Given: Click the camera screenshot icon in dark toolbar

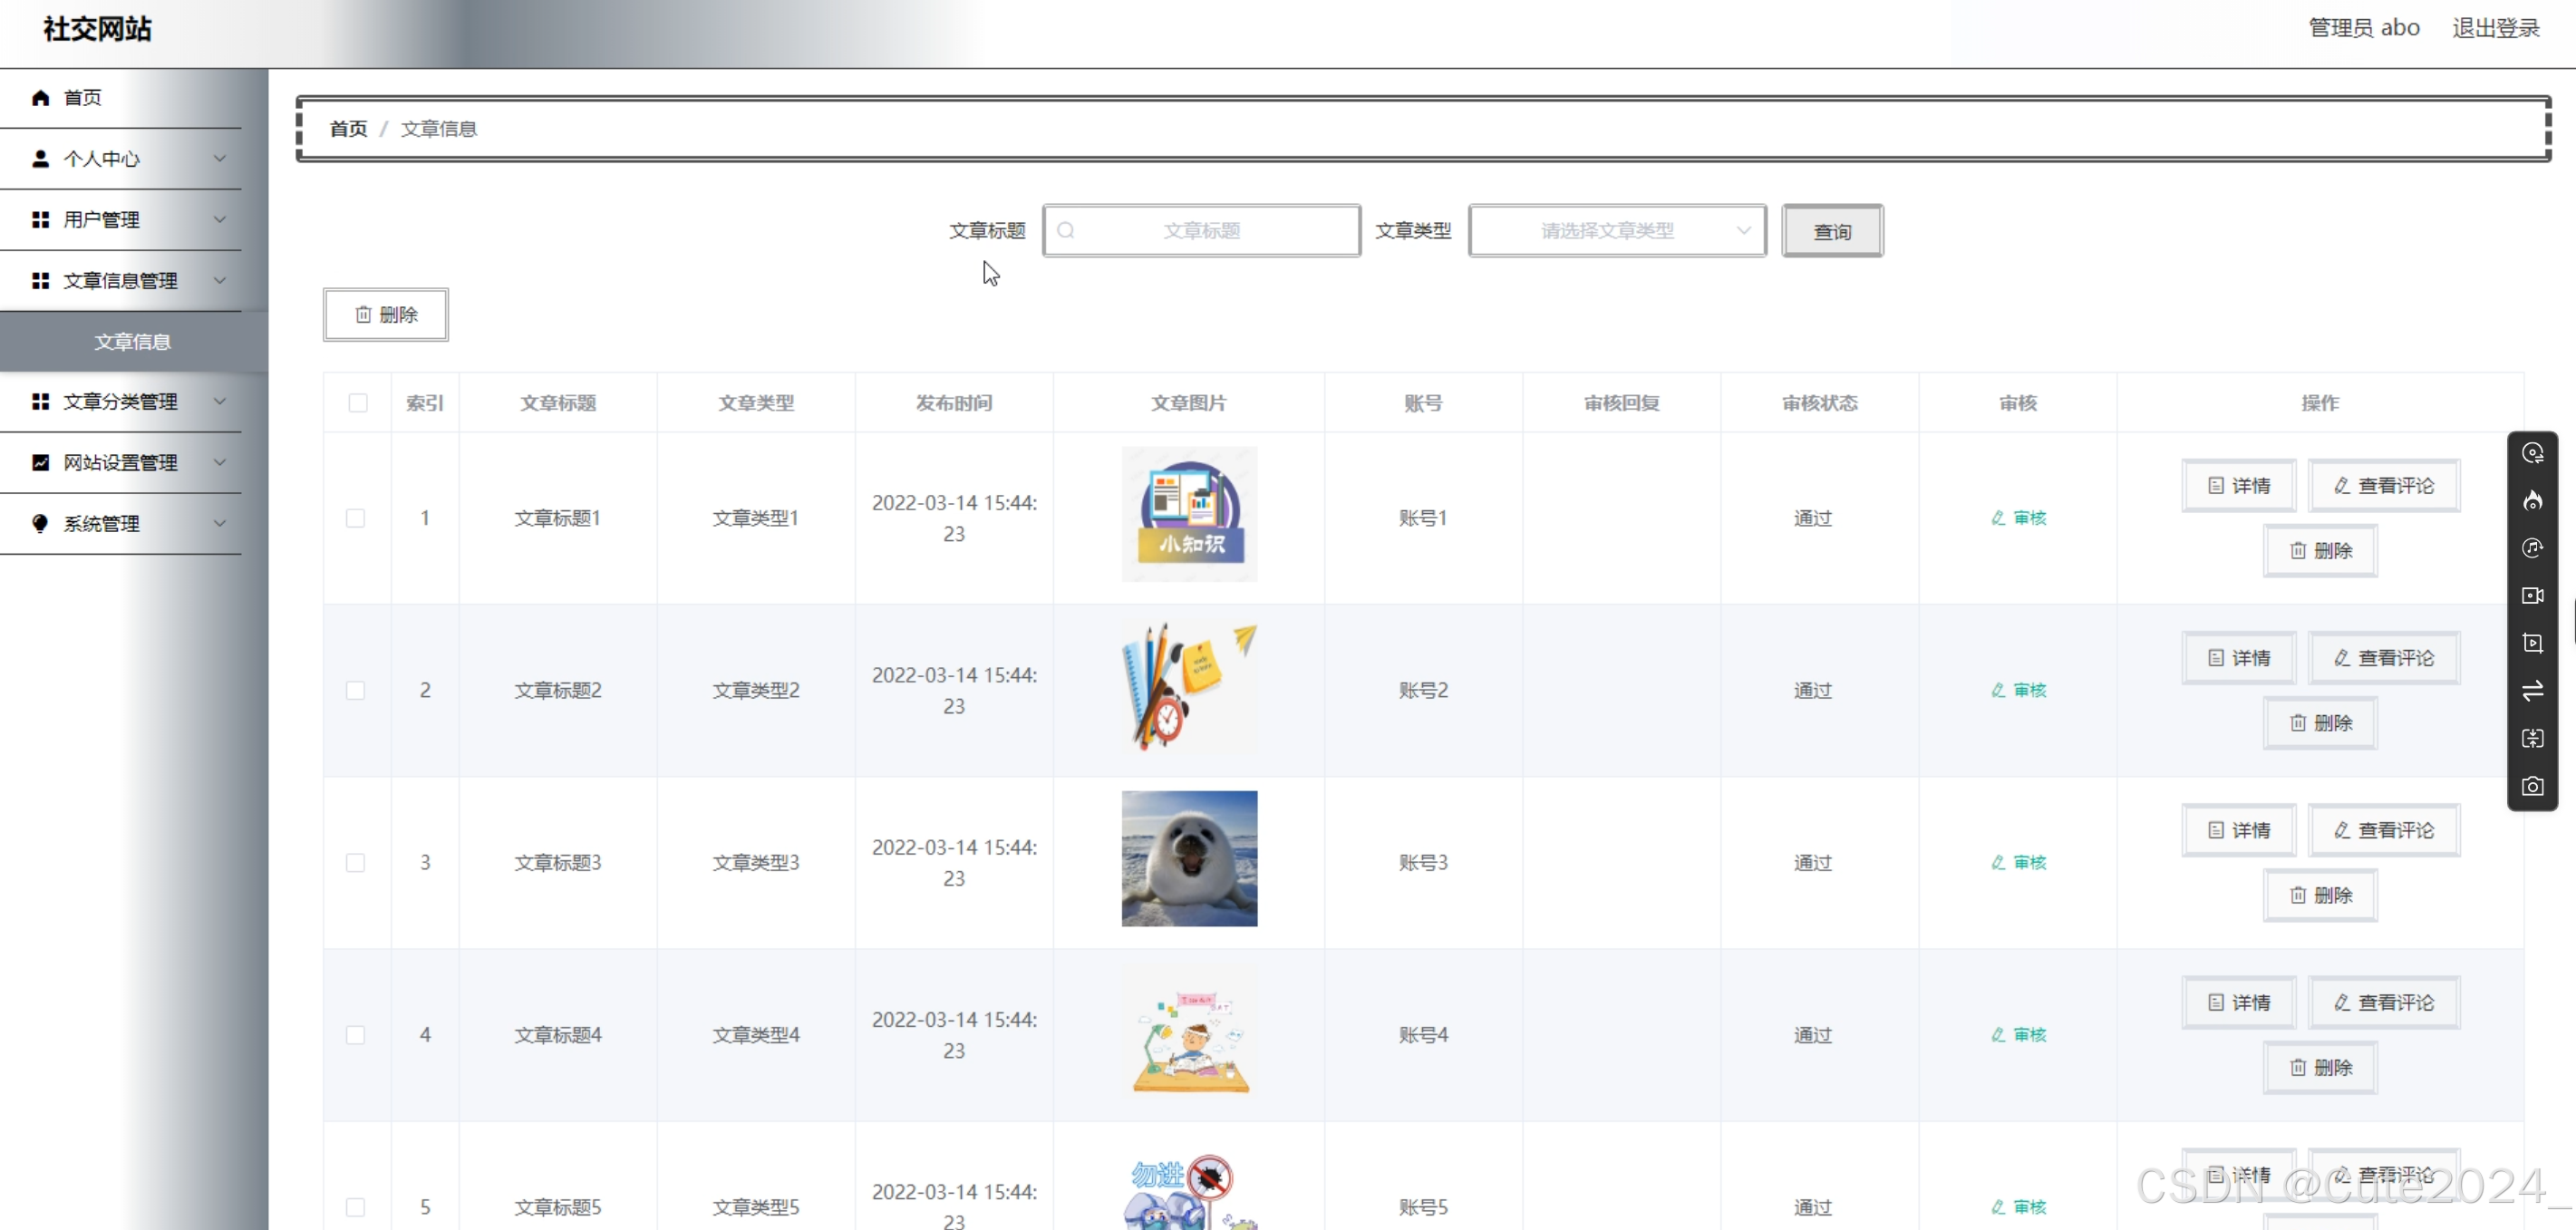Looking at the screenshot, I should [2532, 786].
